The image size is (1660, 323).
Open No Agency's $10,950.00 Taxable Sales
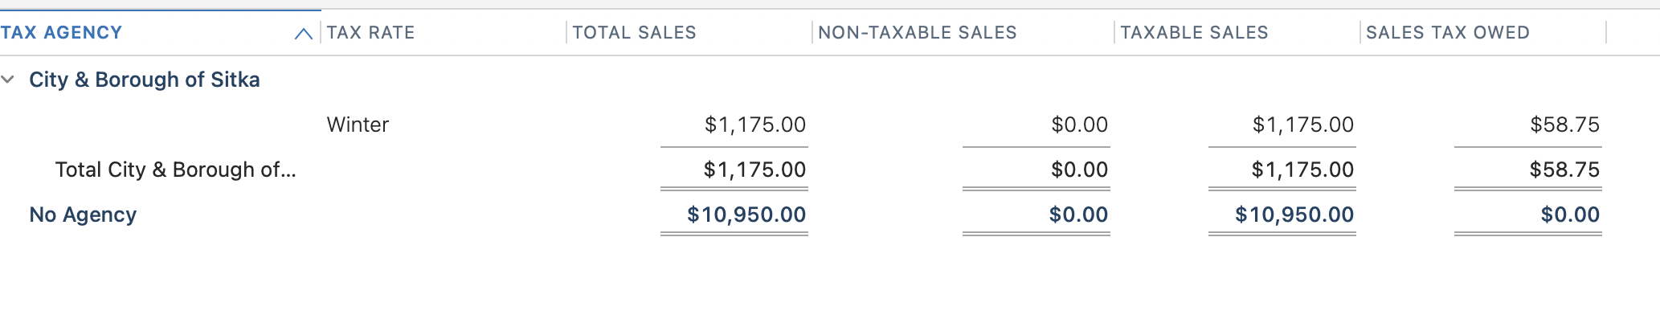1294,215
